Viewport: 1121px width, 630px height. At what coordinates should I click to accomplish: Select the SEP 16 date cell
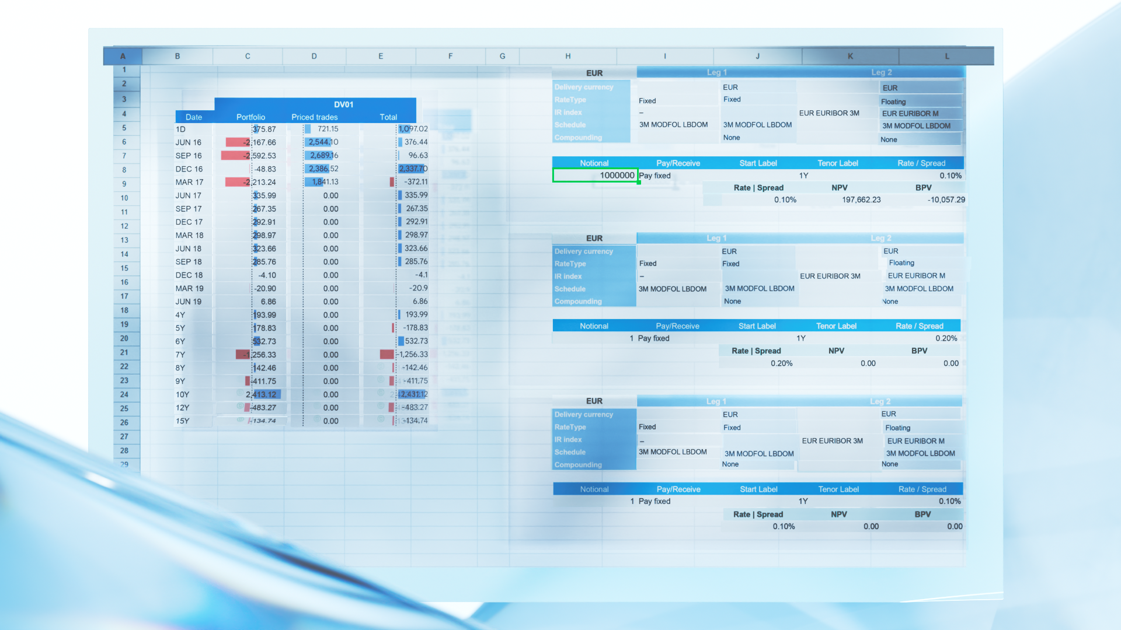point(189,156)
